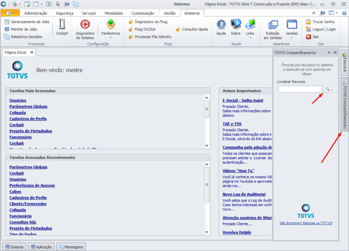Screen dimensions: 349x251
Task: Open Preferências de Anexos link
Action: pyautogui.click(x=32, y=186)
